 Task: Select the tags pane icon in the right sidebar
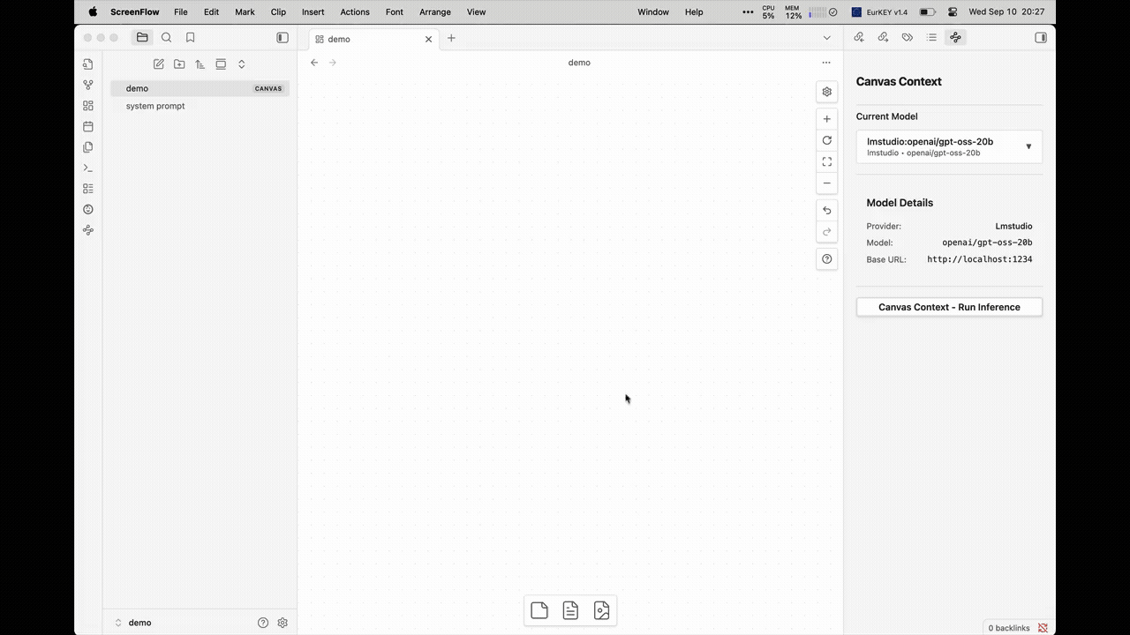pos(907,37)
